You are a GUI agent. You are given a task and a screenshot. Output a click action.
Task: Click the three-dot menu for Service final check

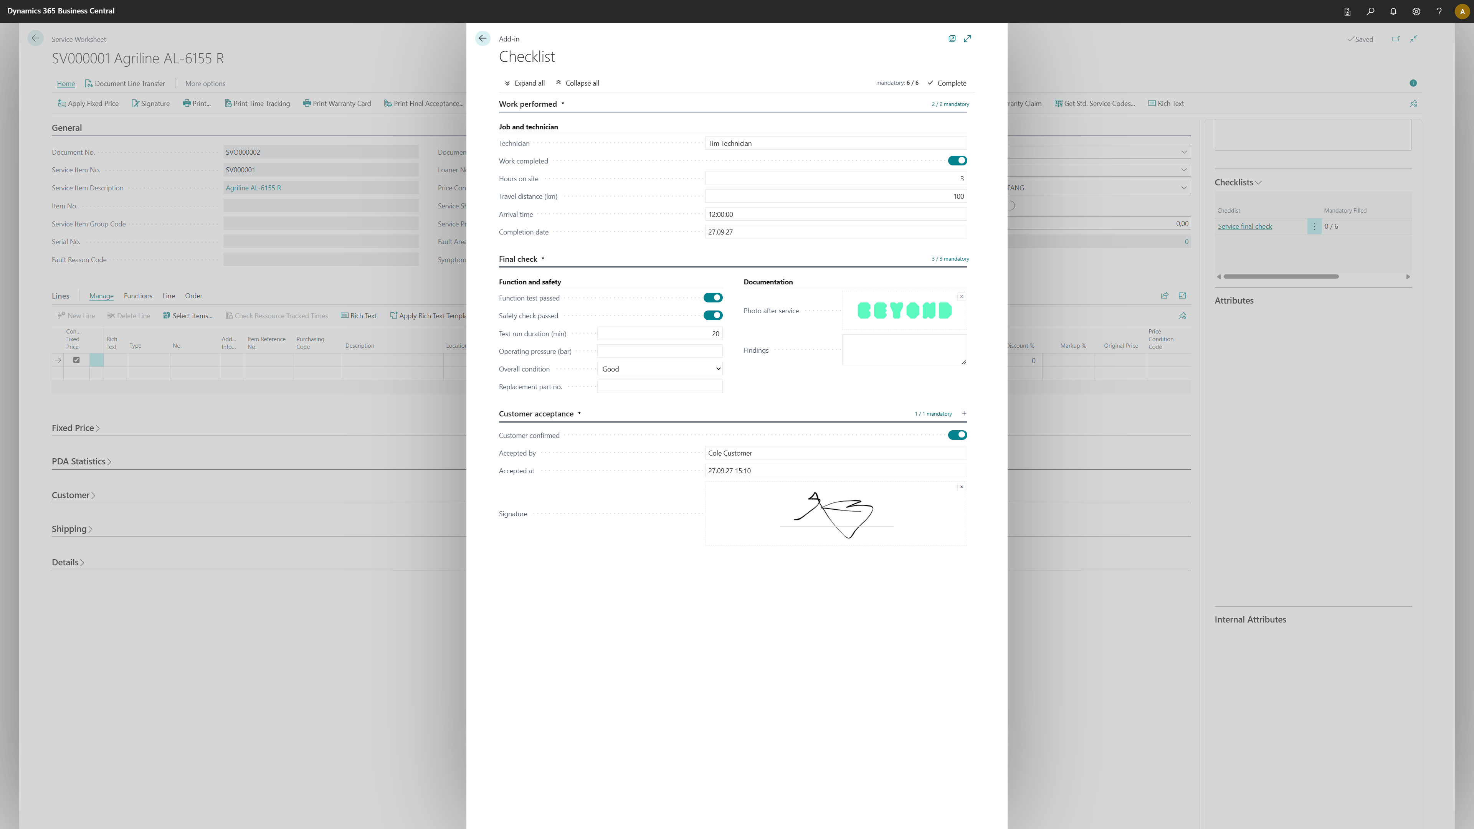[x=1314, y=226]
